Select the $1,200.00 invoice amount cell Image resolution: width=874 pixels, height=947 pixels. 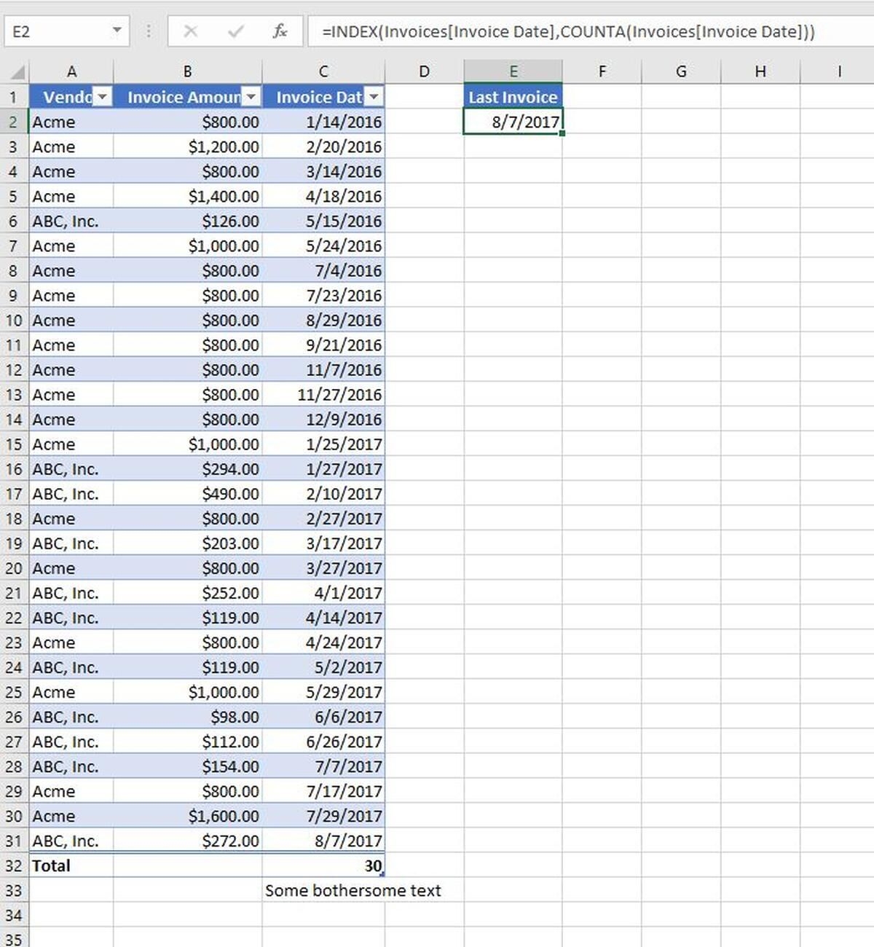[x=187, y=146]
